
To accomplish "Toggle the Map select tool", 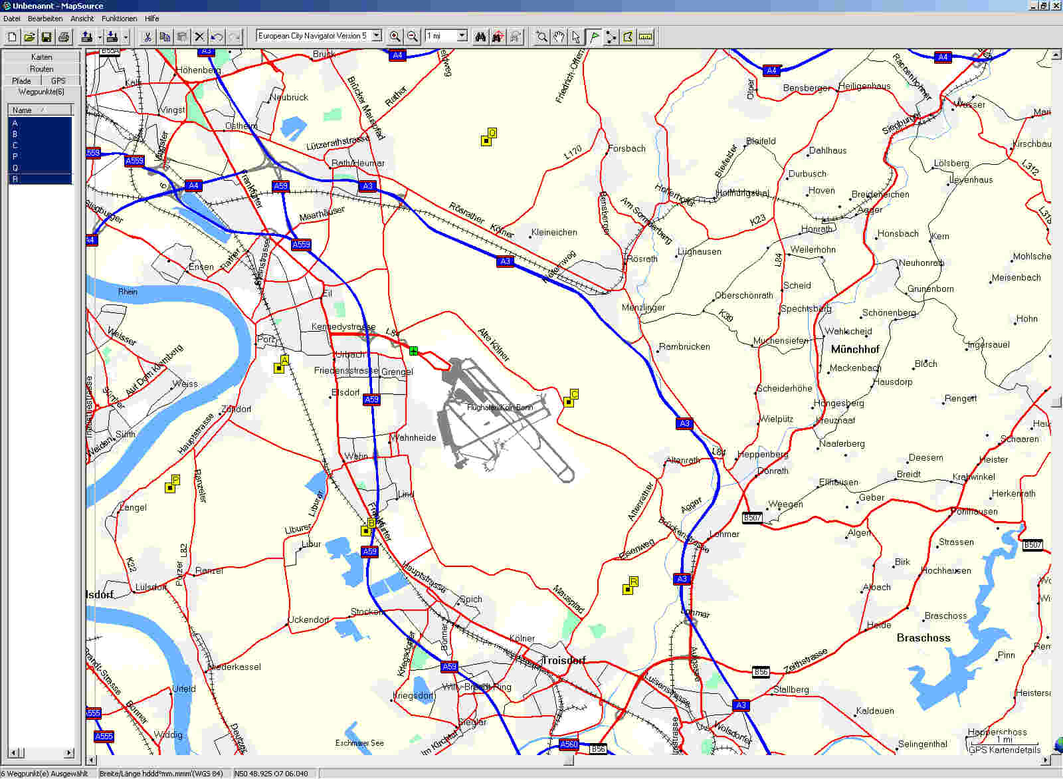I will click(x=628, y=37).
